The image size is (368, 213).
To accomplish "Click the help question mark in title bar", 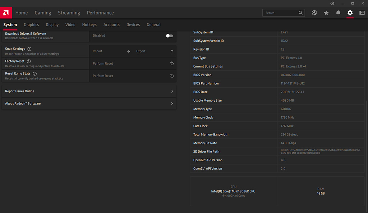I will point(332,3).
